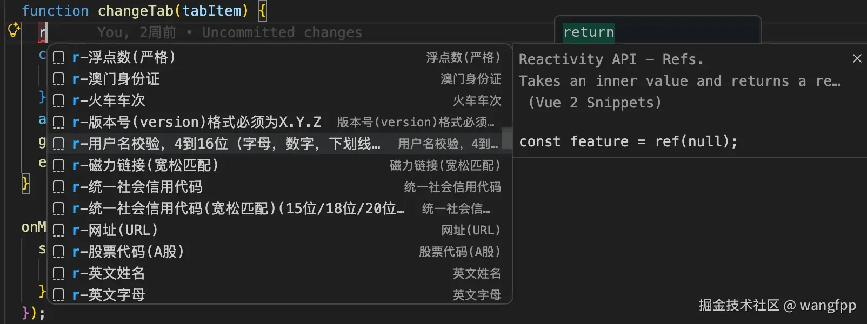
Task: Choose the r-火车车次 snippet
Action: click(x=279, y=100)
